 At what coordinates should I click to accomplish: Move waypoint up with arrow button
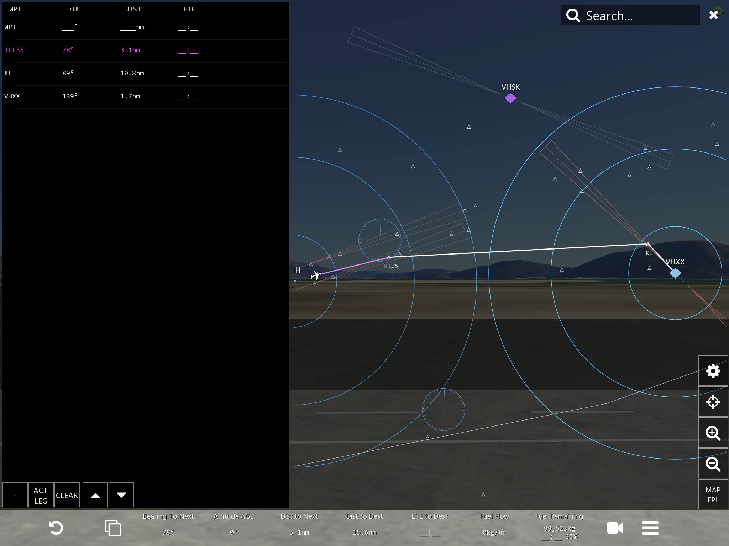click(95, 495)
